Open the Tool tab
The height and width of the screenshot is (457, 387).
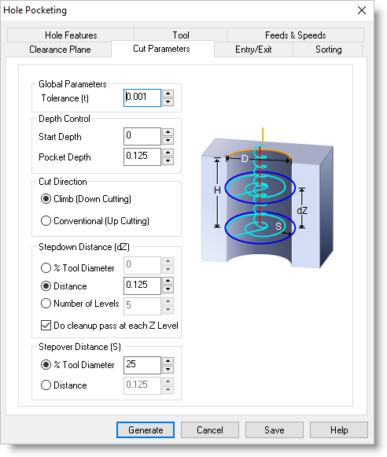pyautogui.click(x=181, y=35)
